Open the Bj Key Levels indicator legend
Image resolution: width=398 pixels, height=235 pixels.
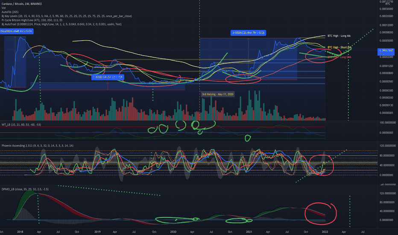(67, 16)
